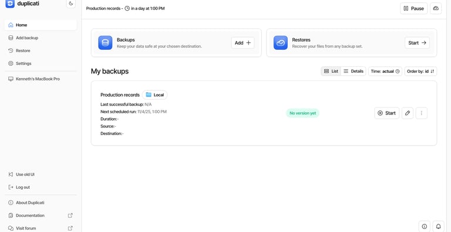
Task: Click external-link icon beside Documentation
Action: (70, 216)
